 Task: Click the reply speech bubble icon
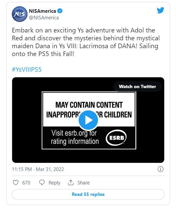pos(42,182)
